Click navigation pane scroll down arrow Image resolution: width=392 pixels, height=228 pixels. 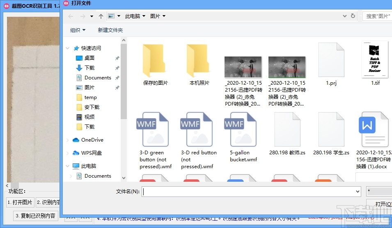[x=124, y=178]
